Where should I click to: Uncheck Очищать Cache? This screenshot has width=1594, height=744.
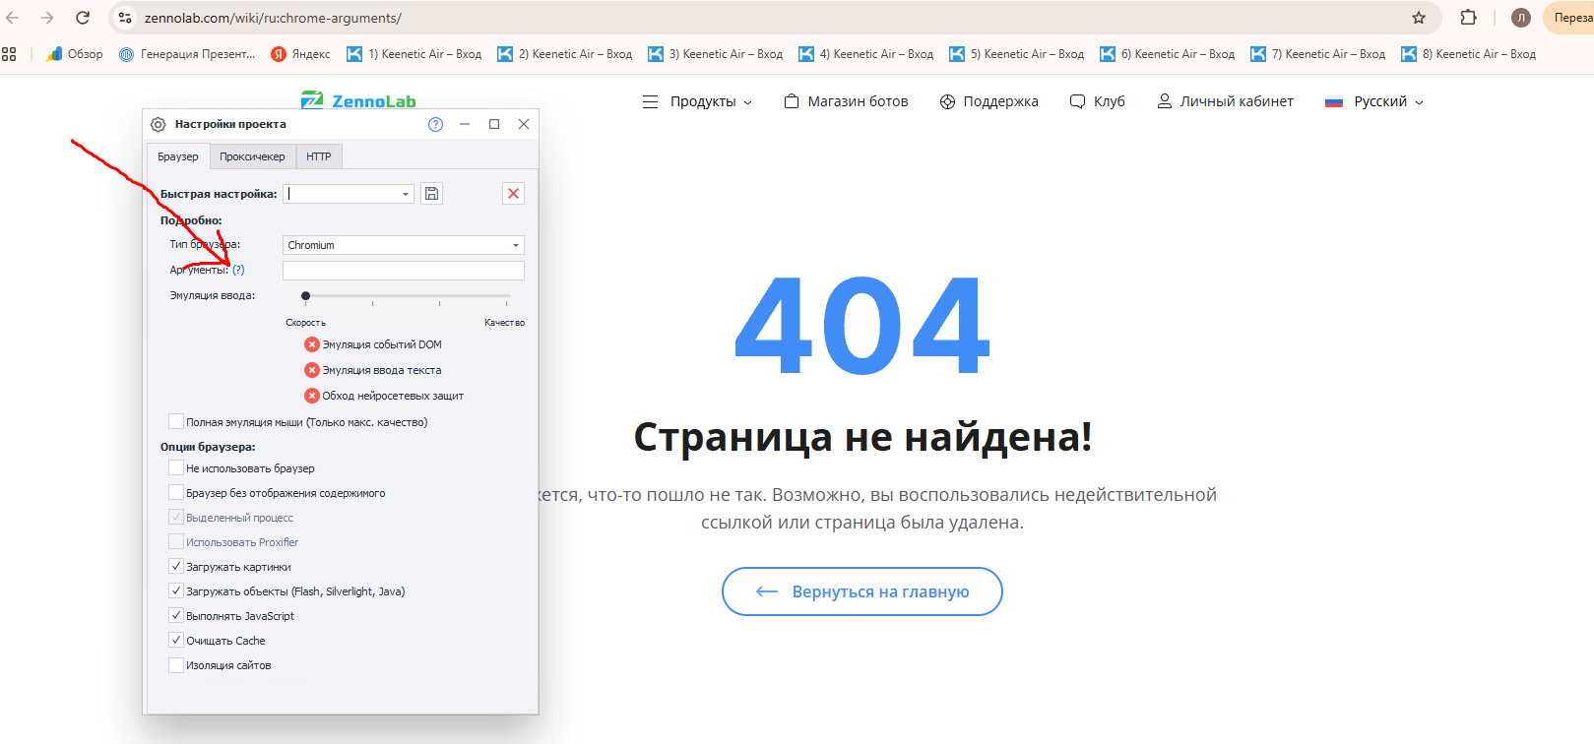(176, 640)
